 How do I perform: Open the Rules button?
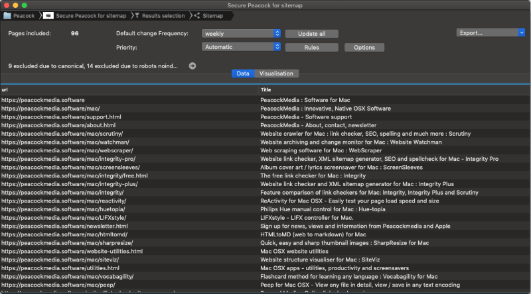click(312, 48)
